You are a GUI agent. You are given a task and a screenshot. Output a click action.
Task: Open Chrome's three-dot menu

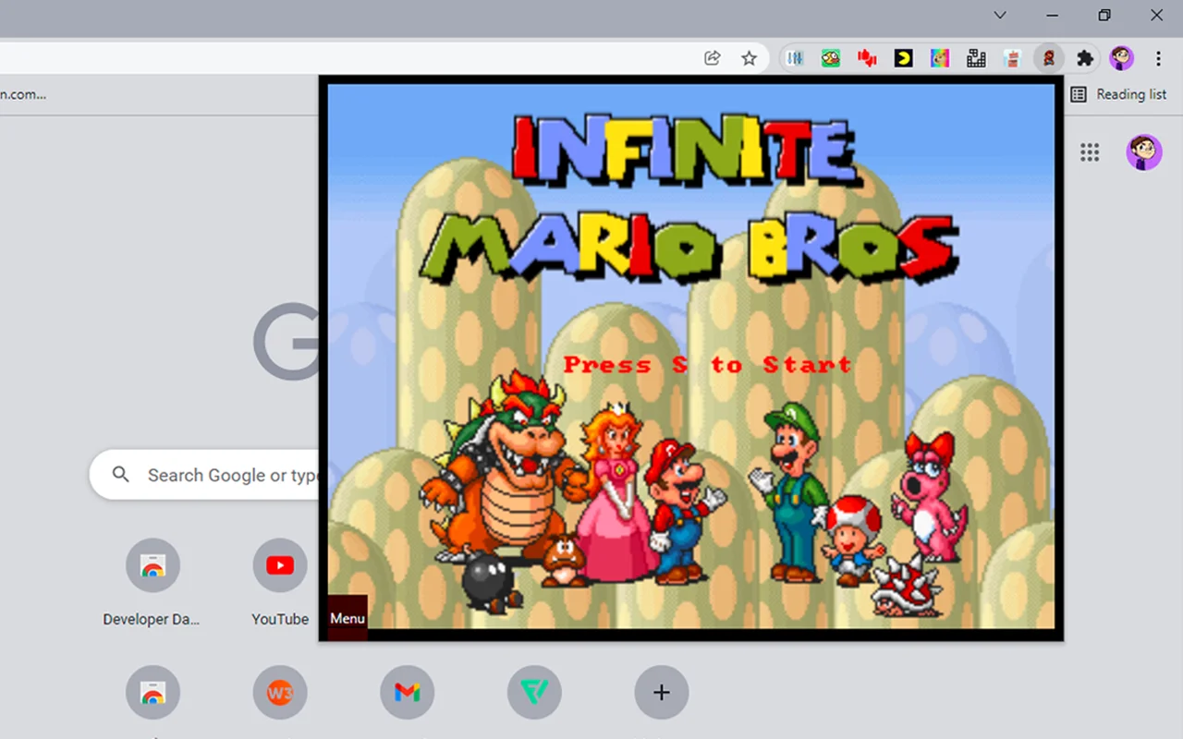[x=1158, y=58]
